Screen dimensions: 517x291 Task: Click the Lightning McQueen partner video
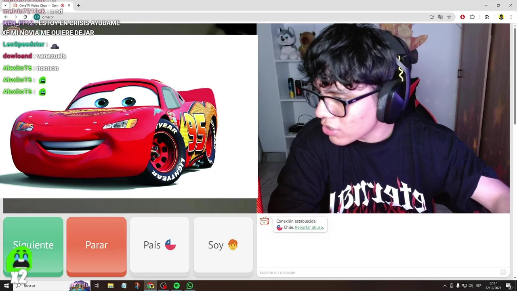[x=128, y=116]
